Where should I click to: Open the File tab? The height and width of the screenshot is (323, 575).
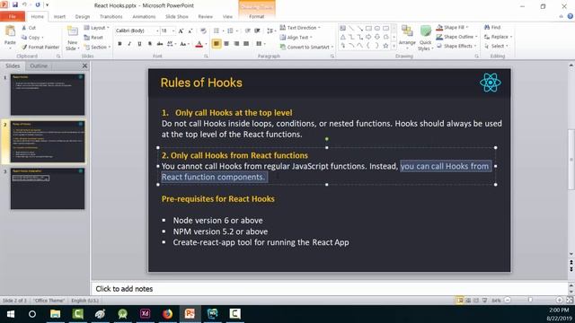coord(13,16)
